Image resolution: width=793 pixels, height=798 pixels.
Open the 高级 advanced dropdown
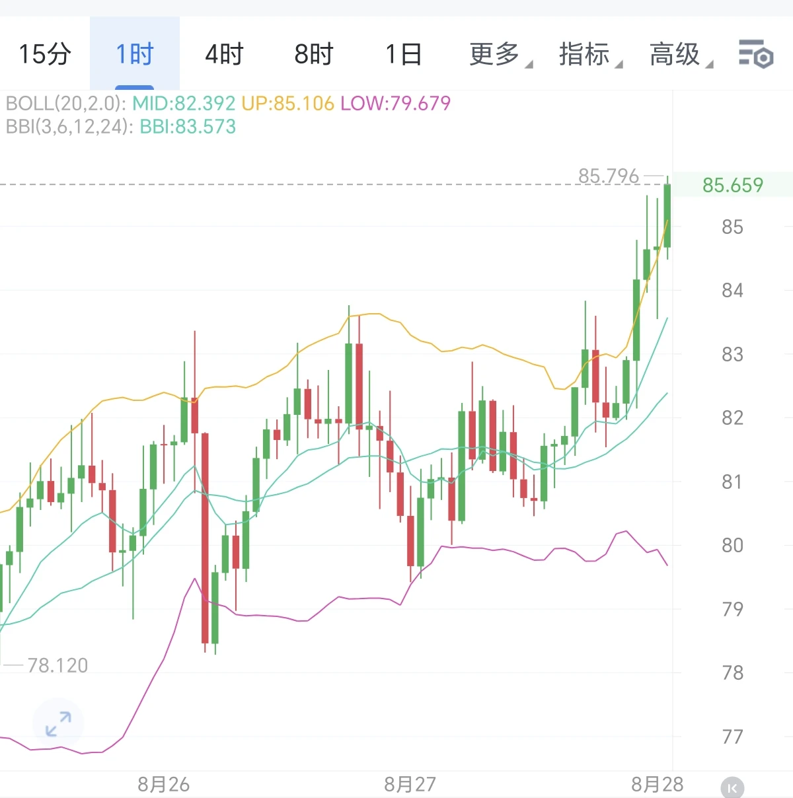click(680, 54)
